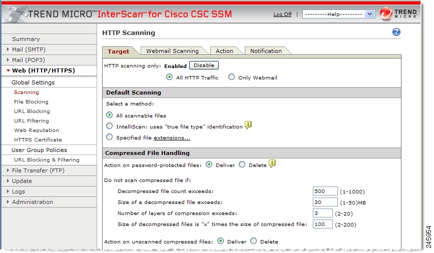Click the password-protected files info tooltip icon
The width and height of the screenshot is (434, 253).
(272, 163)
